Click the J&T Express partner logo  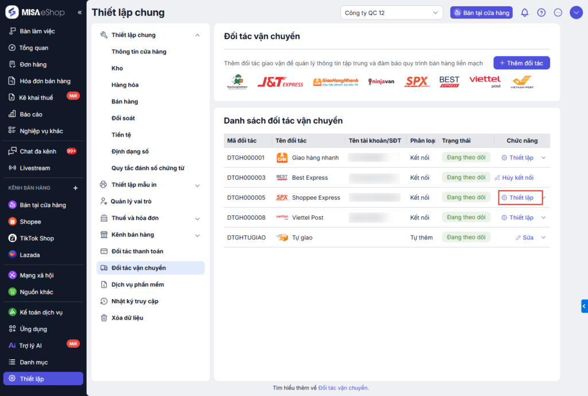pos(280,82)
